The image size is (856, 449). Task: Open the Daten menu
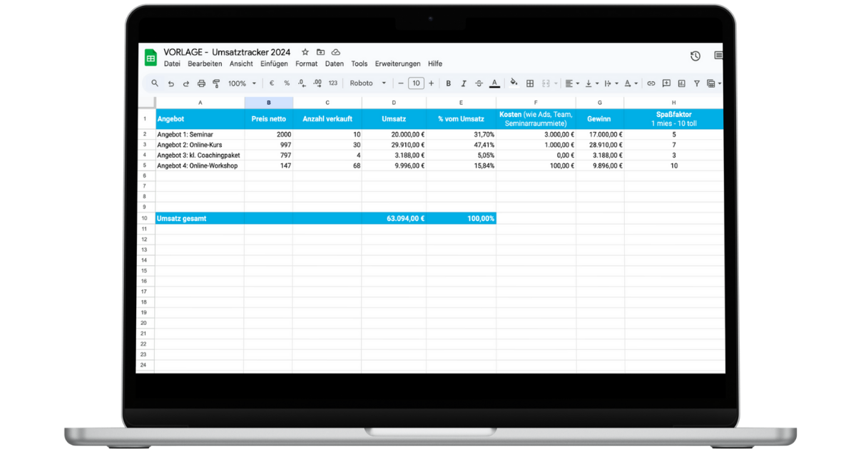coord(334,63)
